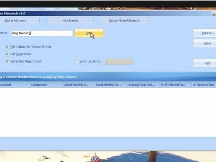Sort by Global Monthly Searches column
Viewport: 216px width, 162px height.
click(x=78, y=85)
